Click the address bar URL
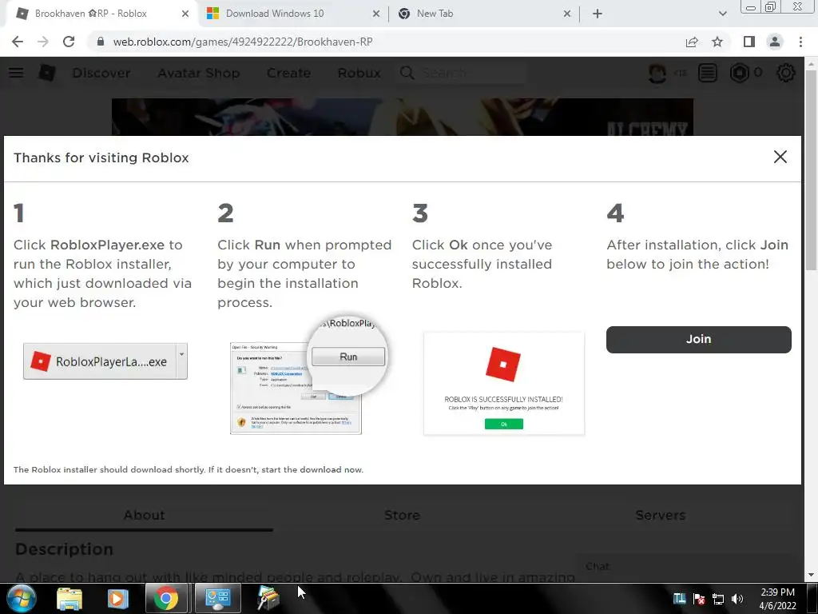818x614 pixels. click(243, 42)
